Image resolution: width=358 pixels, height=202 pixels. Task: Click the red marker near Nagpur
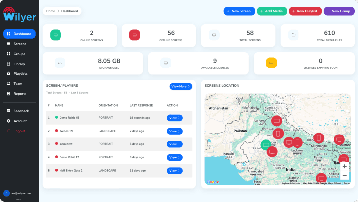coord(321,178)
